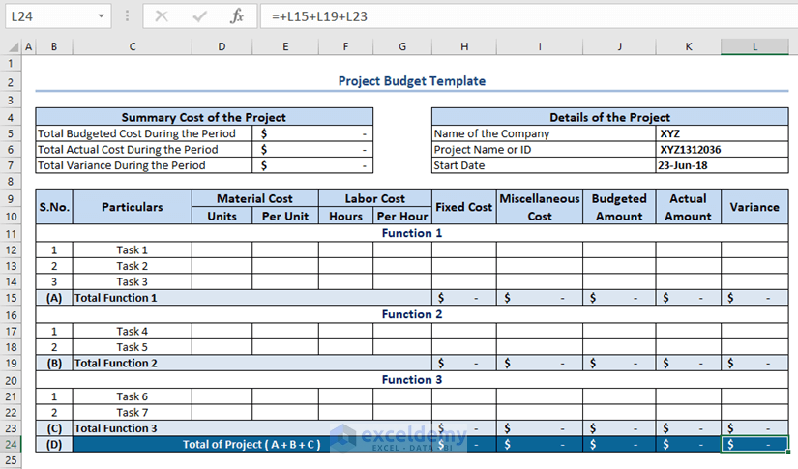Click the Miscellaneous Cost header
This screenshot has width=798, height=469.
(540, 207)
